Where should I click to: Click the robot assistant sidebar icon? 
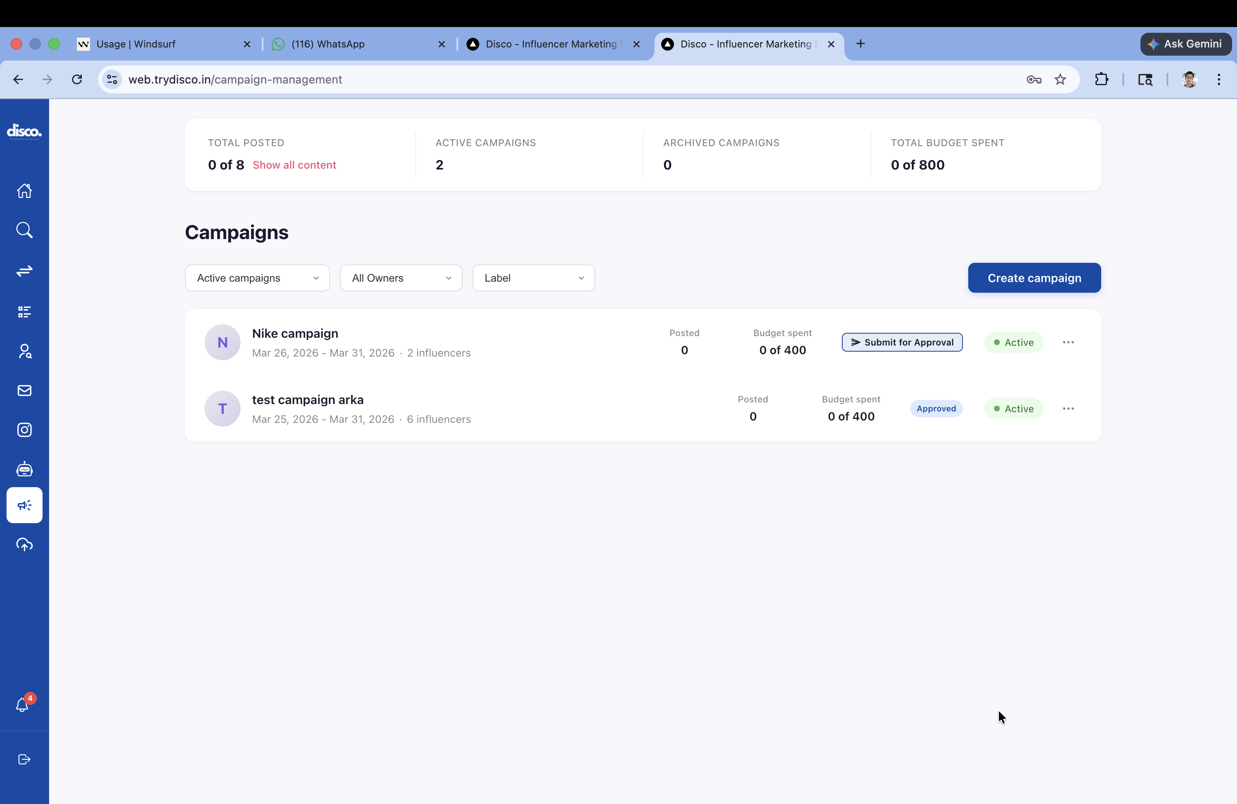click(25, 469)
